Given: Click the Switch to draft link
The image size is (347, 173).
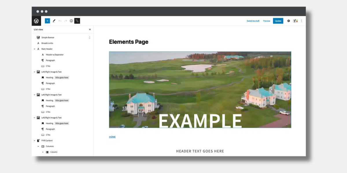Looking at the screenshot, I should tap(253, 21).
